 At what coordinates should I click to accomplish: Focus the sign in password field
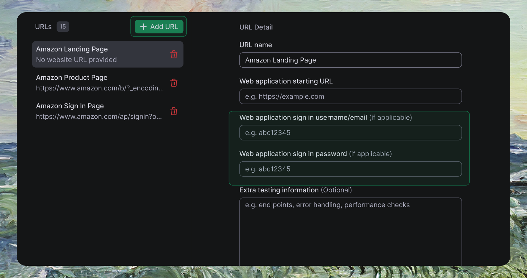coord(350,169)
